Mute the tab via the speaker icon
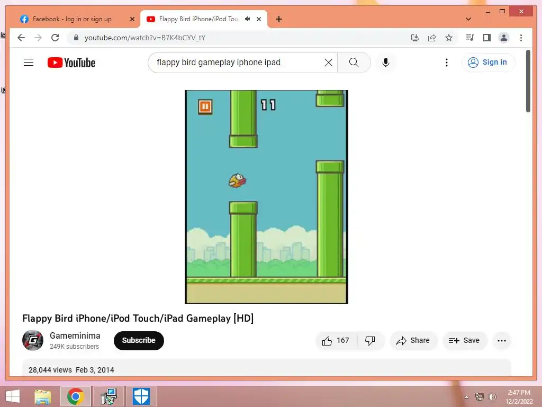 (248, 19)
